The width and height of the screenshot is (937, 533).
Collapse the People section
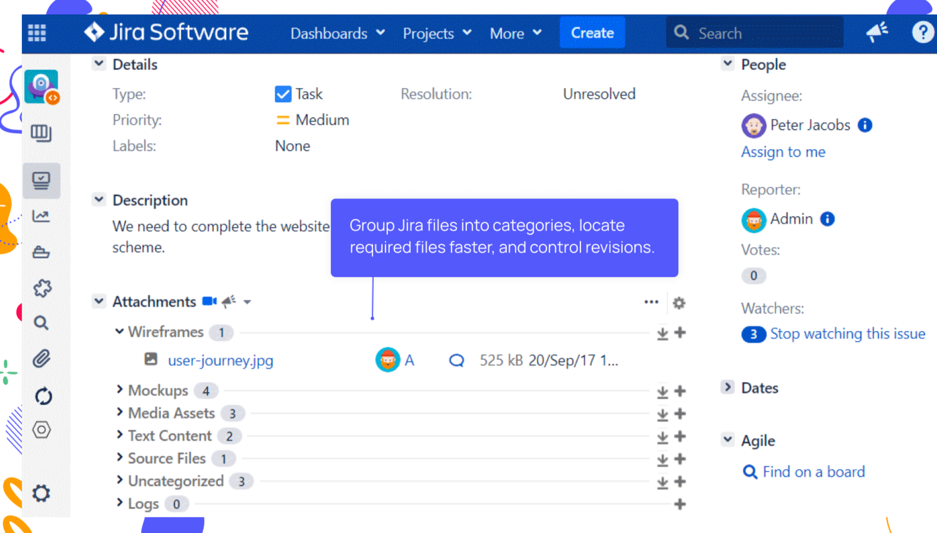pos(728,64)
